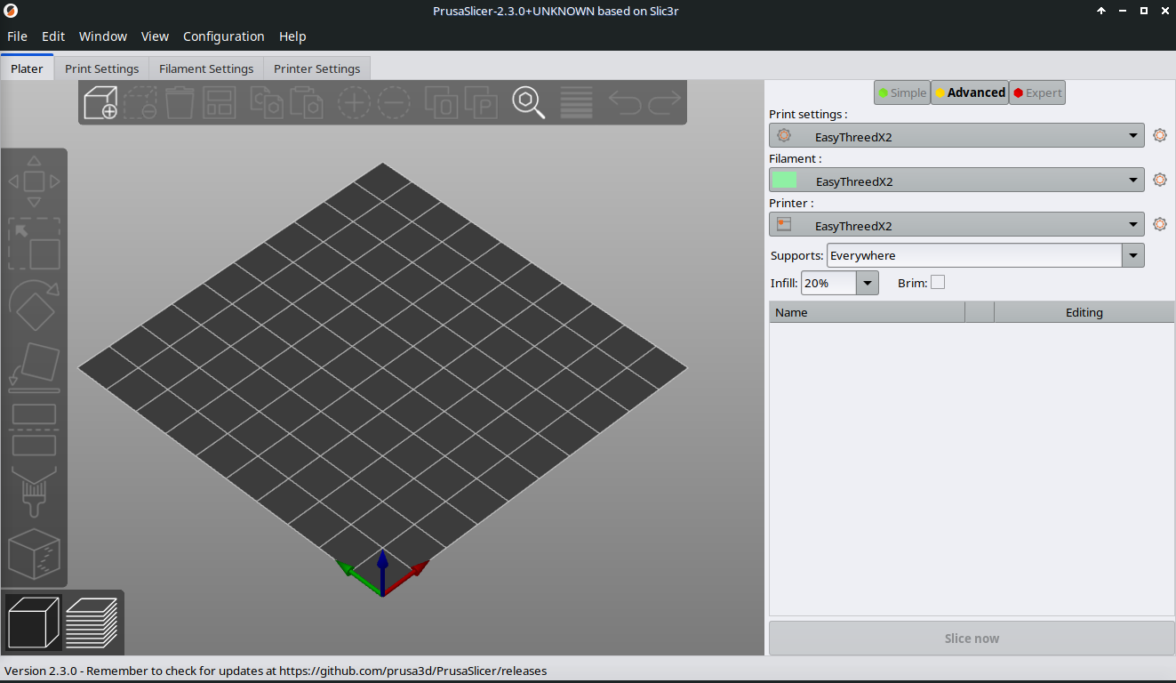
Task: Select the Rotate tool in left toolbar
Action: pyautogui.click(x=34, y=305)
